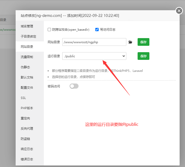Open the 配置文件 tab
The height and width of the screenshot is (167, 185).
point(27,88)
